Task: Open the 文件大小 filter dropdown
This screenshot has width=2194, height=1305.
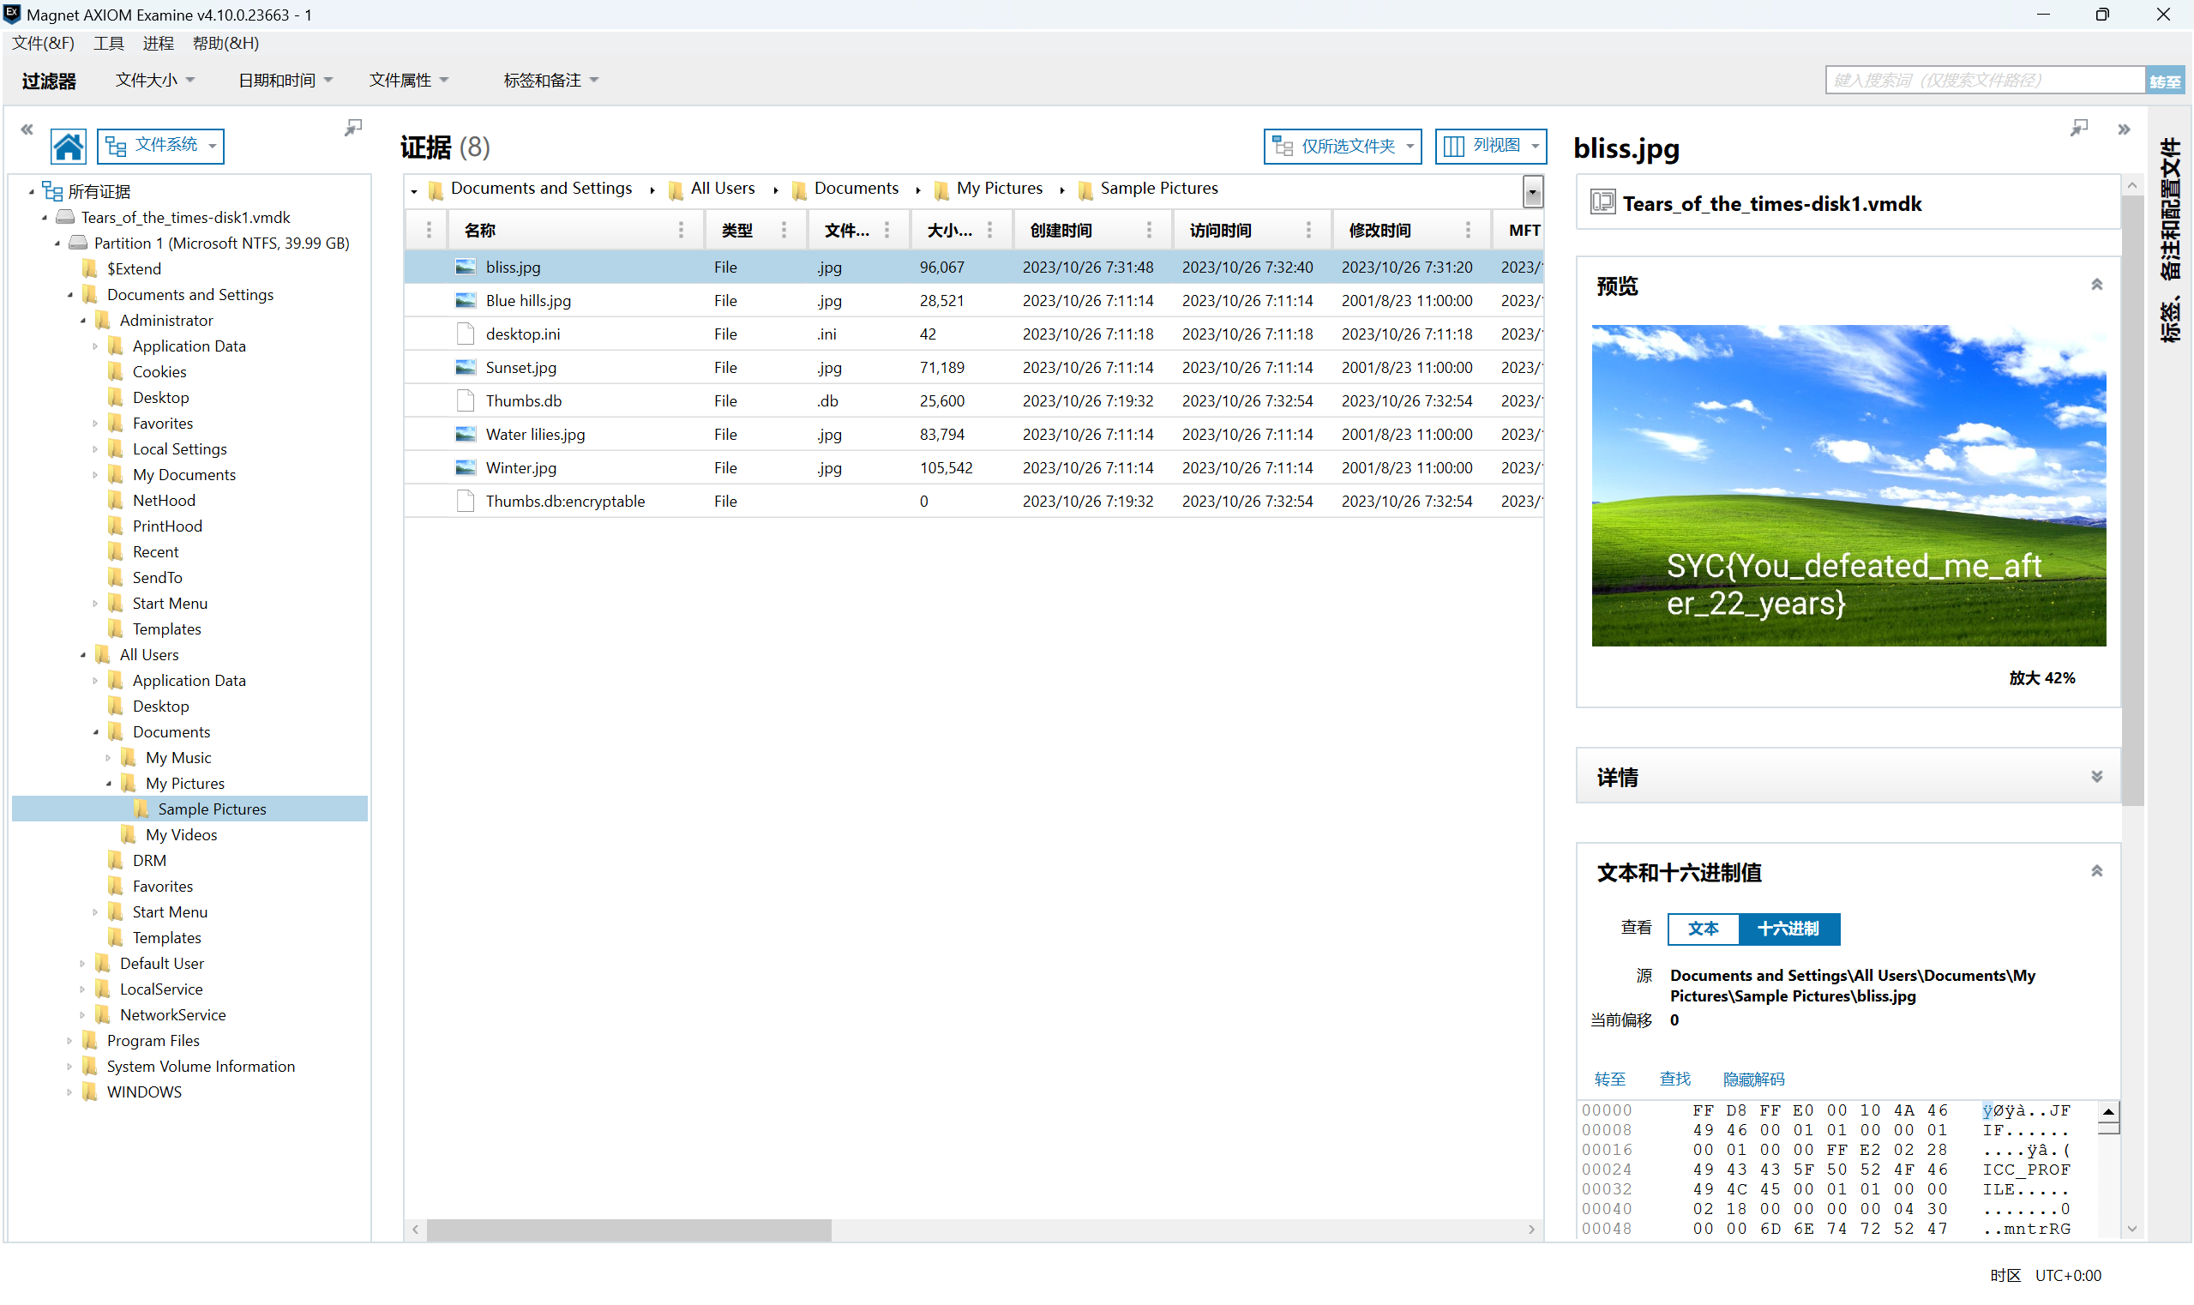Action: coord(155,80)
